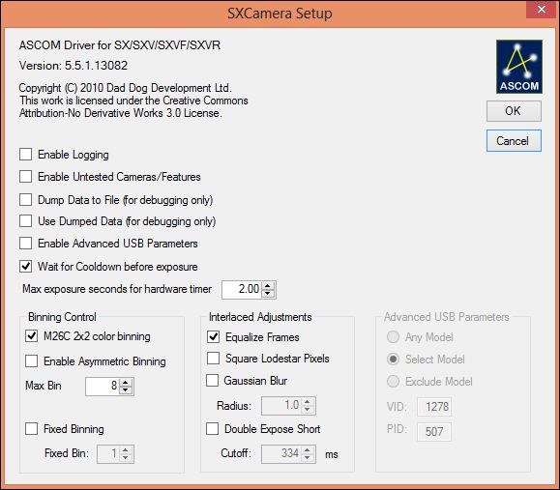Enable the Enable Logging checkbox
The image size is (560, 490).
26,155
